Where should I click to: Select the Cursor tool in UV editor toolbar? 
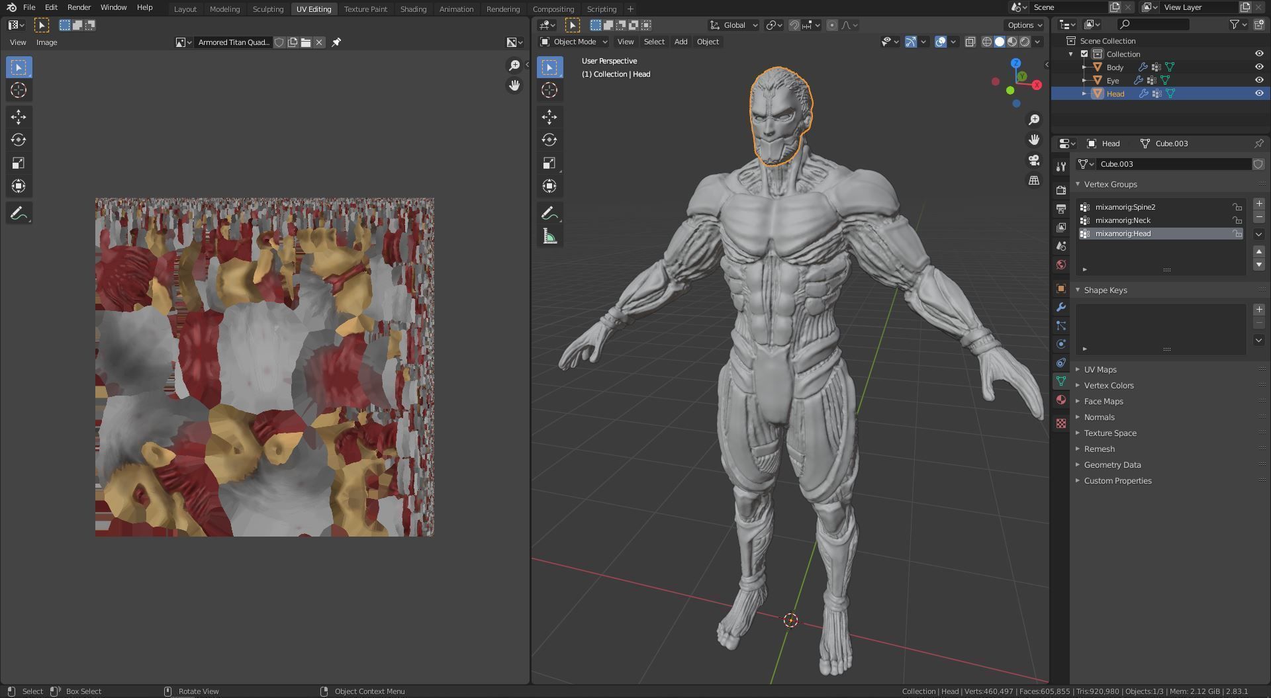(19, 91)
